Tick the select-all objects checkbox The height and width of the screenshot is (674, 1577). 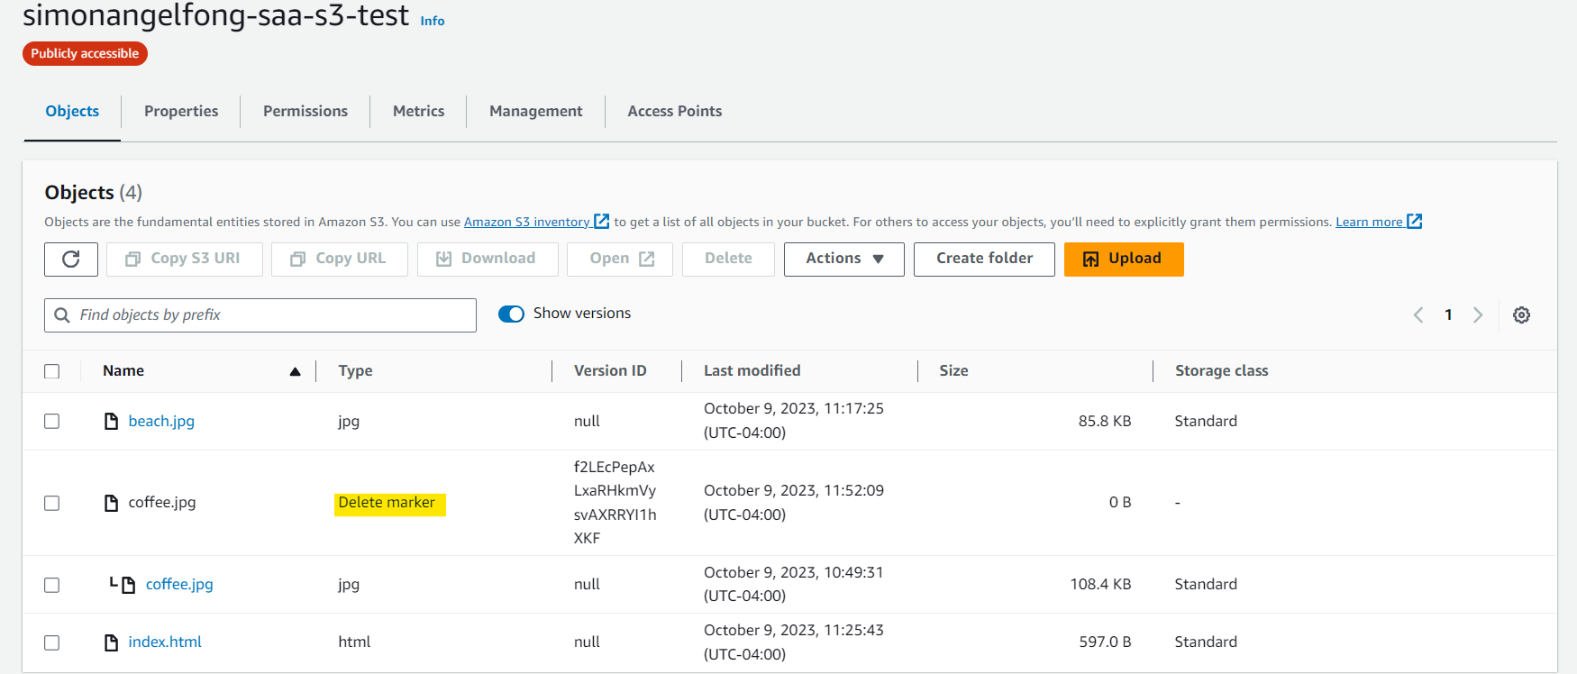[x=52, y=371]
